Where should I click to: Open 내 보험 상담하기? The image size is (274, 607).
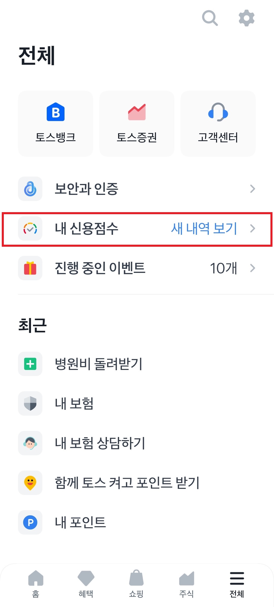tap(100, 443)
